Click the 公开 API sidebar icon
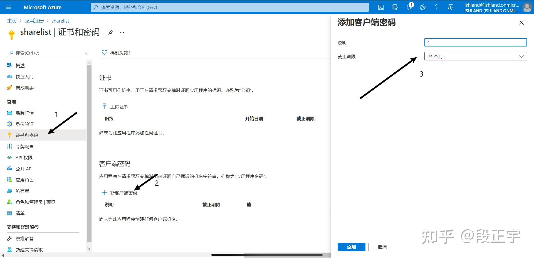Image resolution: width=534 pixels, height=258 pixels. [9, 169]
